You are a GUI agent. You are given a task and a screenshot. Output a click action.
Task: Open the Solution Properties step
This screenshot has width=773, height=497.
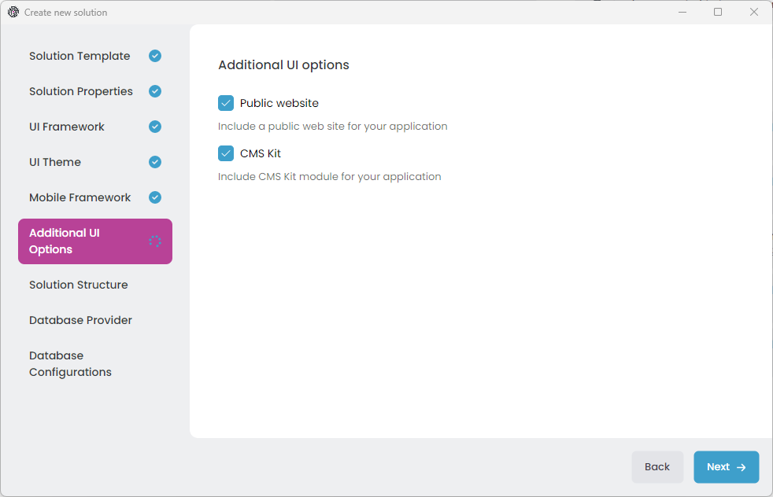pos(81,91)
